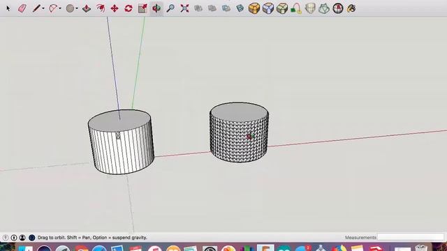Select the arrow Select tool

click(x=8, y=8)
